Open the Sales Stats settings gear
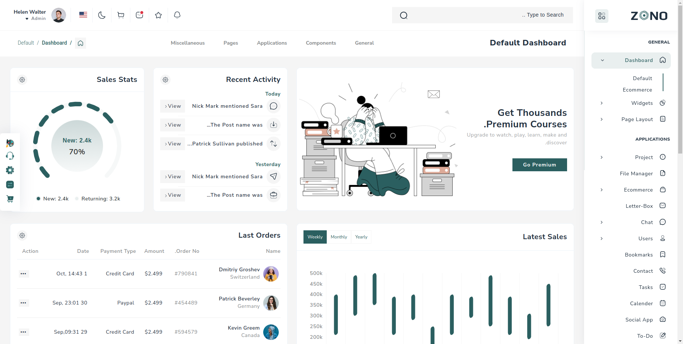 pyautogui.click(x=23, y=80)
